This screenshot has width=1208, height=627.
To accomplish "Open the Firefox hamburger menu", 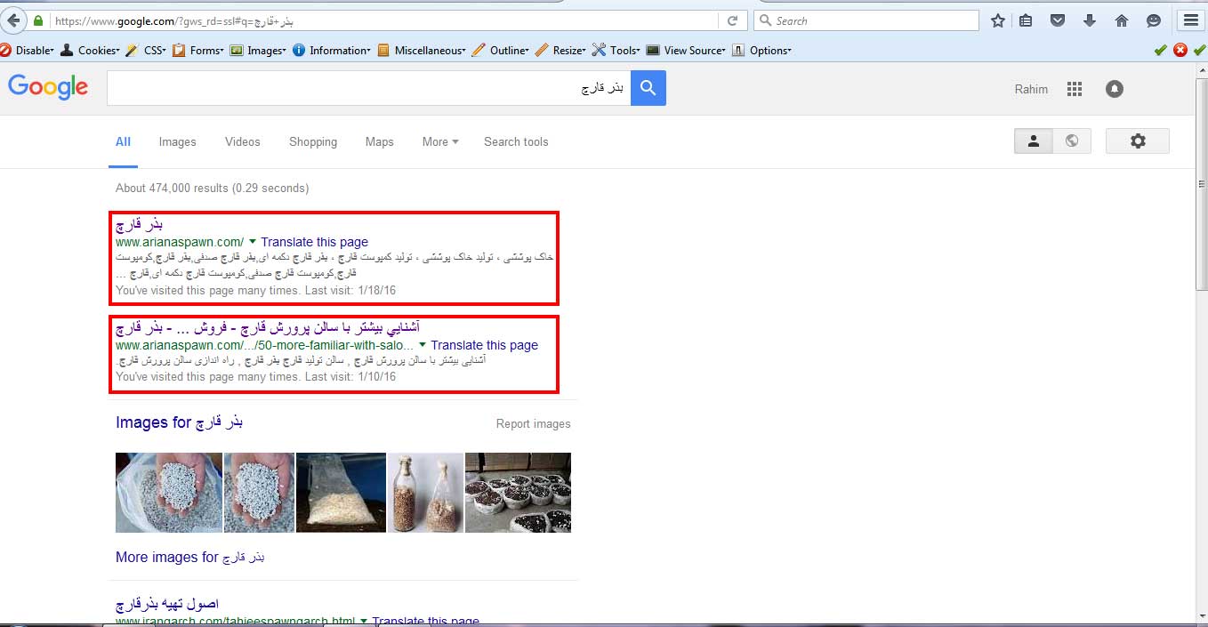I will [x=1191, y=20].
